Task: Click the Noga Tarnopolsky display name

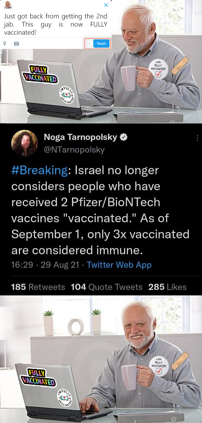Action: point(80,137)
